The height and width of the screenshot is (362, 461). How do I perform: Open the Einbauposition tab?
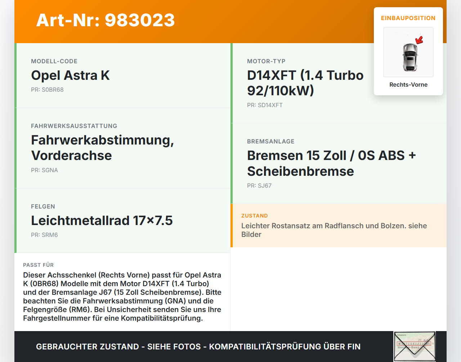point(408,18)
